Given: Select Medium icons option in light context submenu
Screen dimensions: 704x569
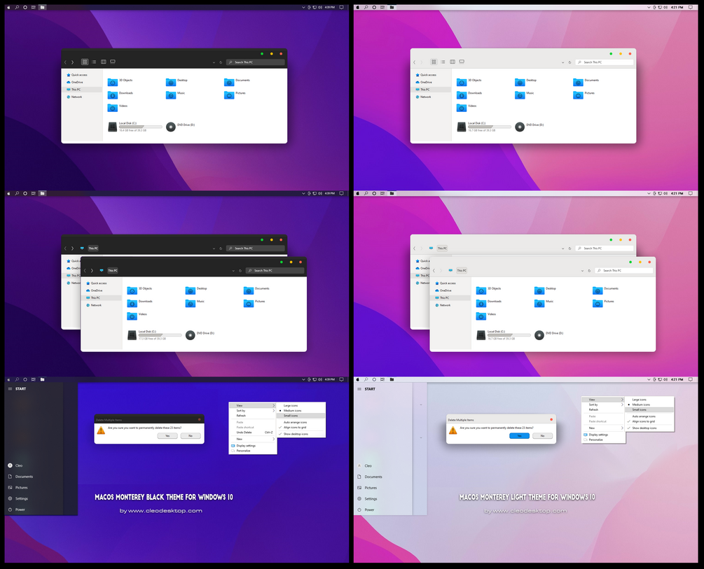Looking at the screenshot, I should [649, 405].
